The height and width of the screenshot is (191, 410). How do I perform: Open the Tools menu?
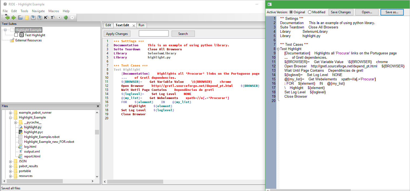[x=24, y=11]
